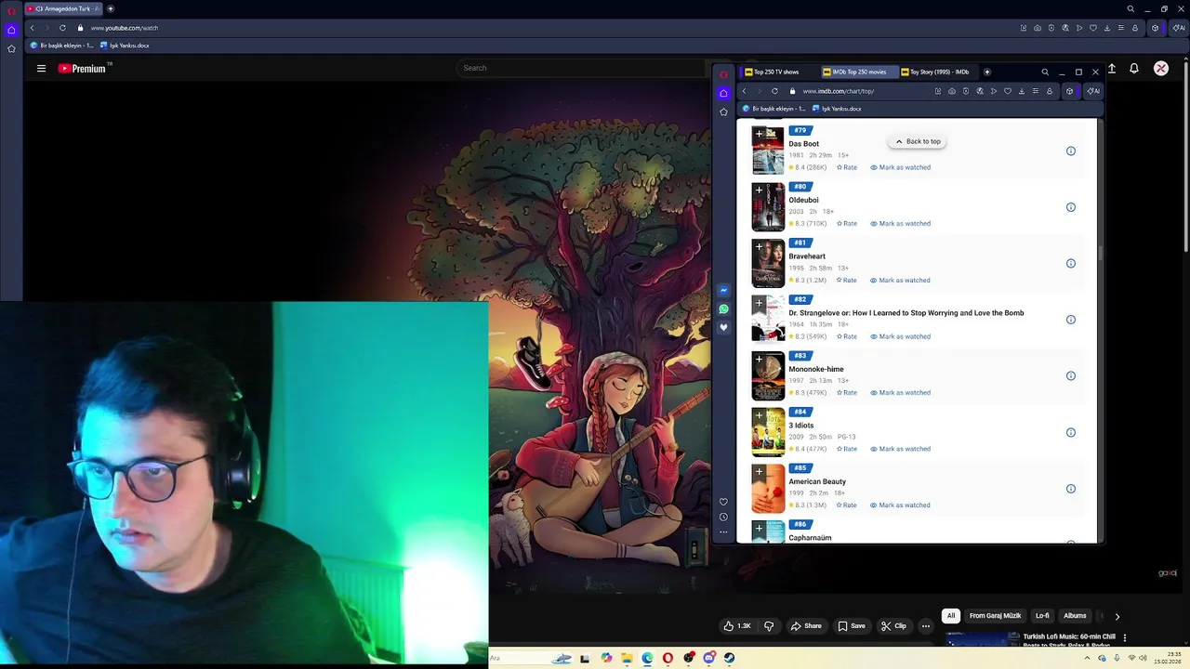Viewport: 1190px width, 669px height.
Task: Filter suggestions by From Garaj Müzik chip
Action: [995, 616]
